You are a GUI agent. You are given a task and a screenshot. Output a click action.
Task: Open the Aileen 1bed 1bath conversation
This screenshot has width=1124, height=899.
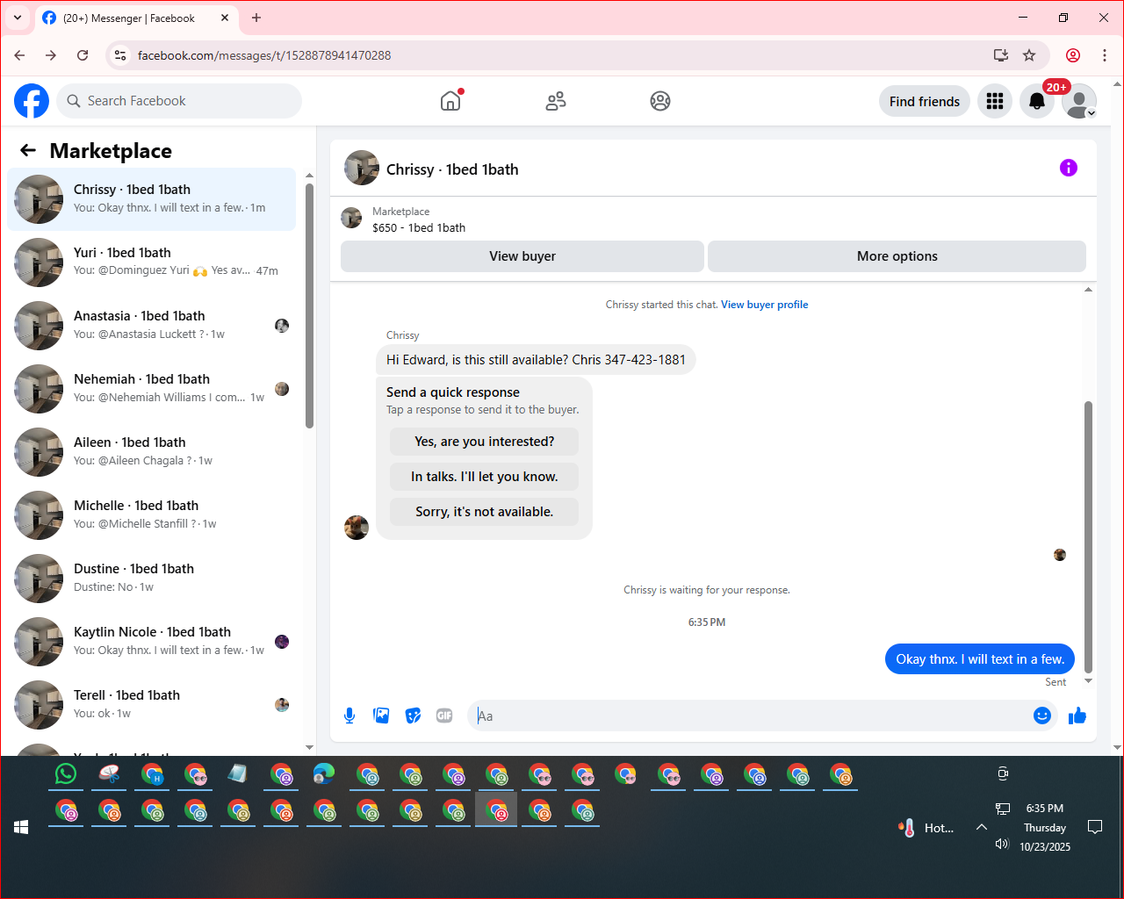[x=152, y=452]
